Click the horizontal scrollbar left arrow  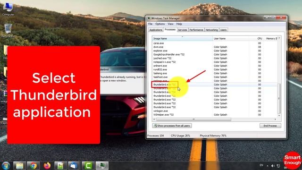coord(154,119)
